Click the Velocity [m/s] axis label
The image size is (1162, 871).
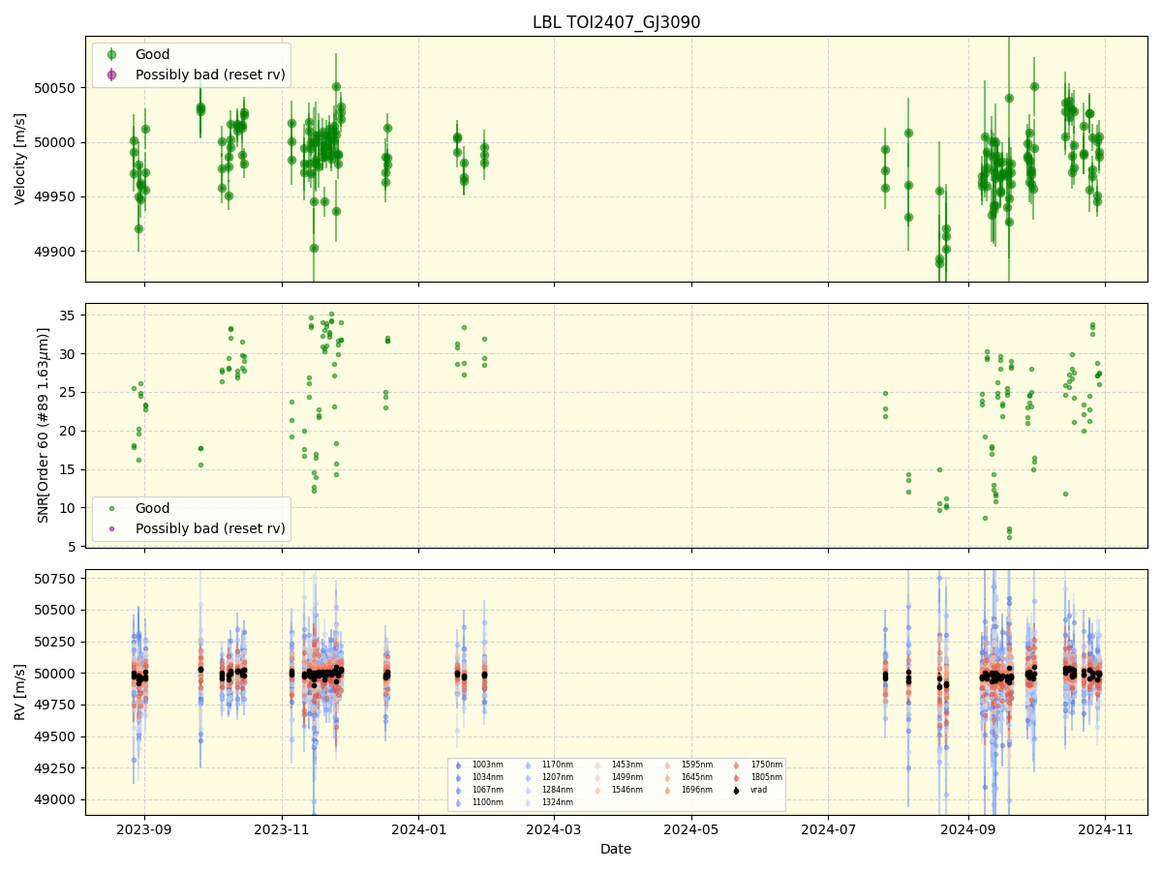click(17, 155)
